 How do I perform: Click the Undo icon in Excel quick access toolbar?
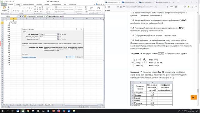(x=7, y=2)
